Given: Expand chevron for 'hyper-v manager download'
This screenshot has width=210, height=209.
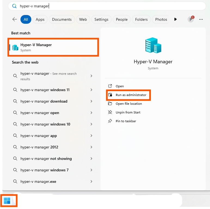Looking at the screenshot, I should click(x=91, y=101).
